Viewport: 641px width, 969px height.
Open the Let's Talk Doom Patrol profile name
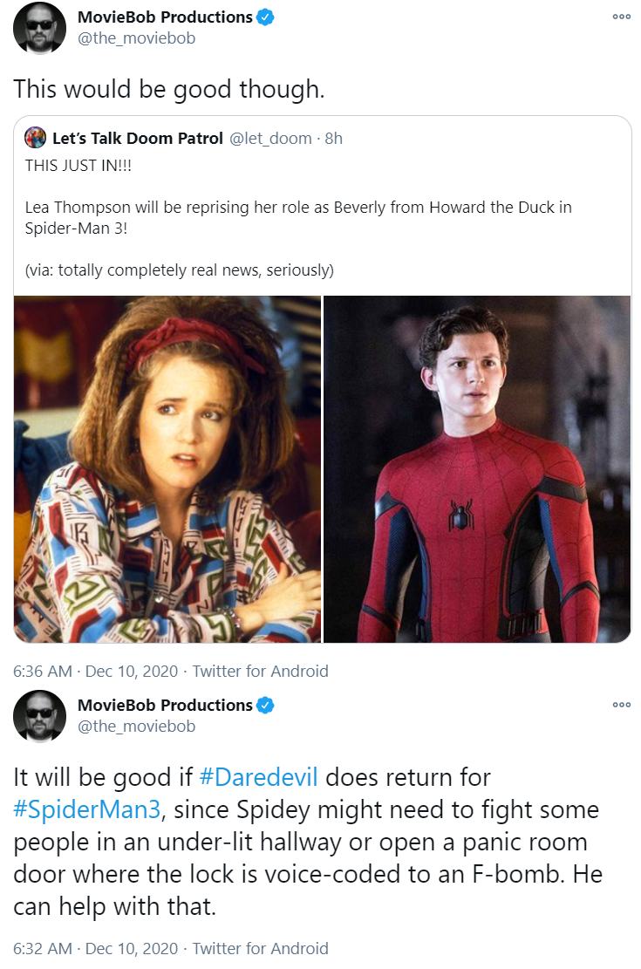pos(137,138)
